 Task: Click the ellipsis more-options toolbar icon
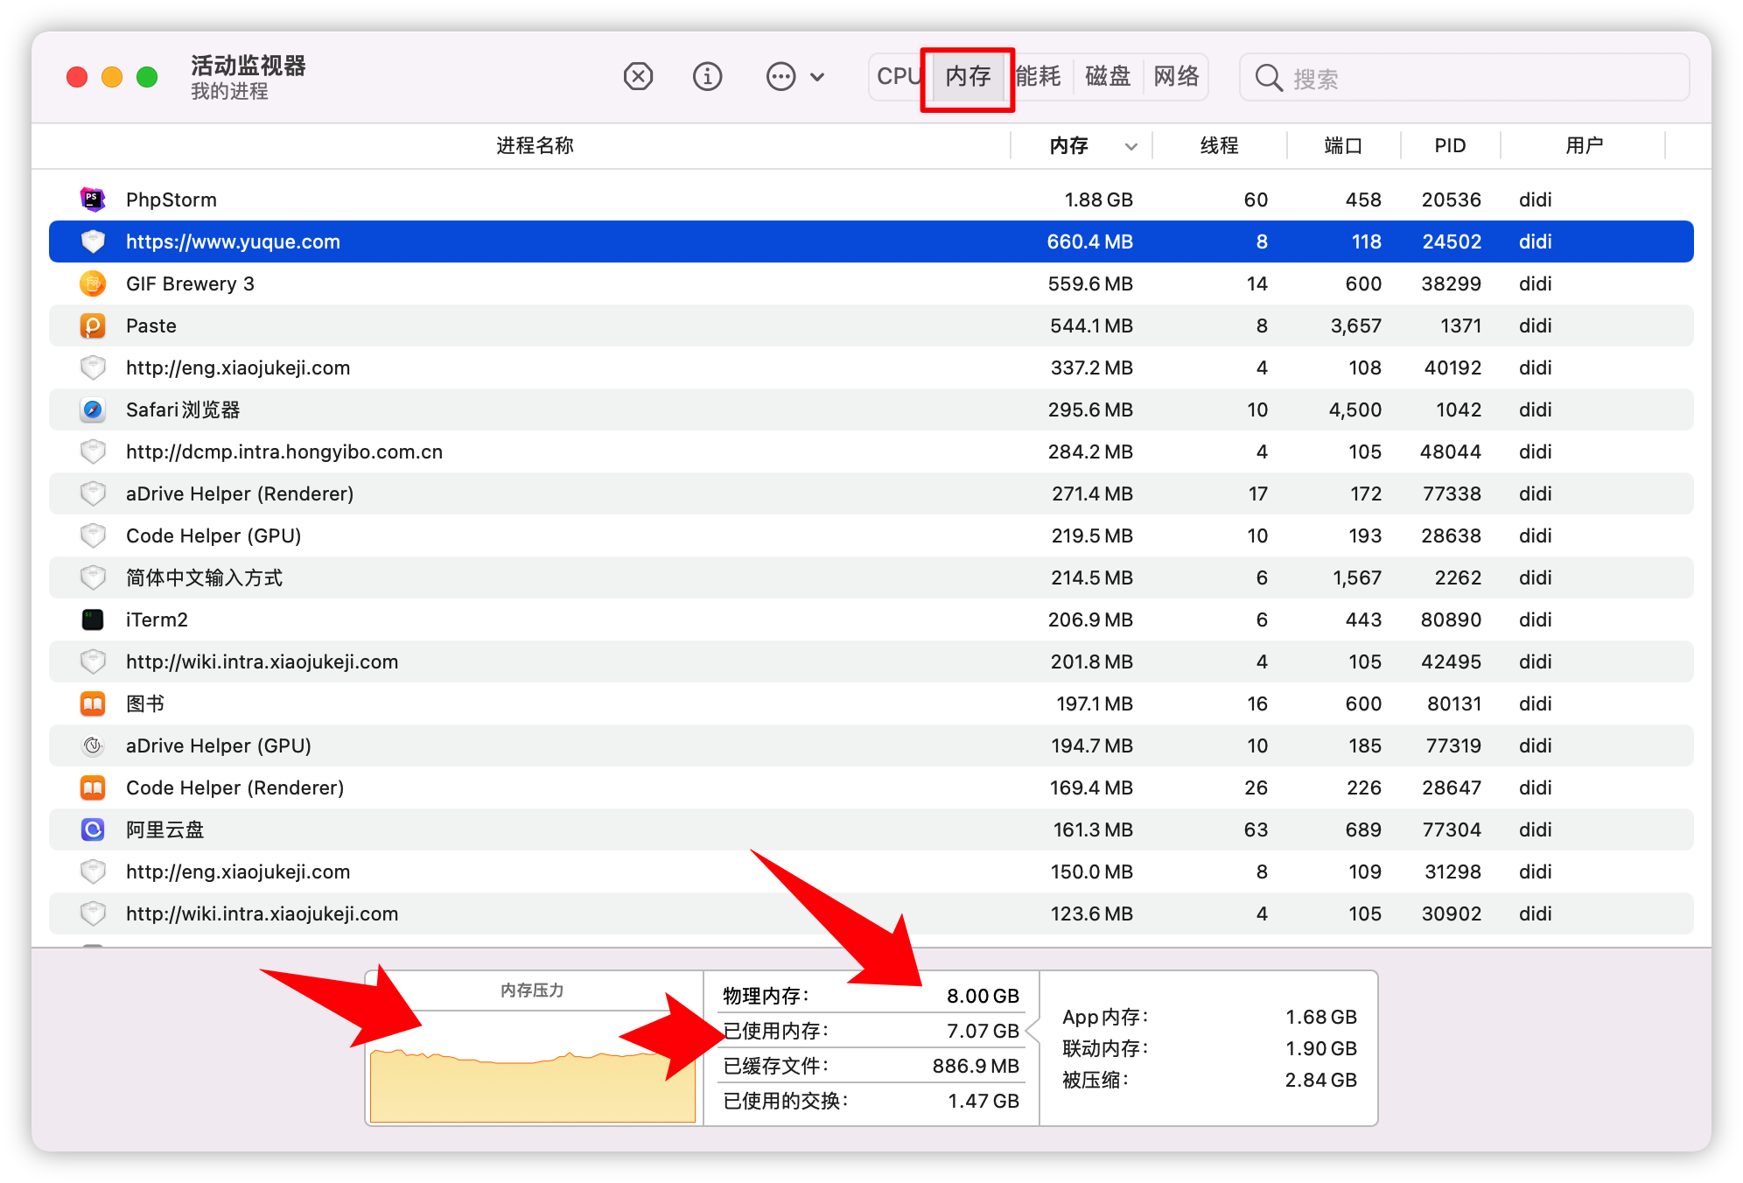[780, 77]
